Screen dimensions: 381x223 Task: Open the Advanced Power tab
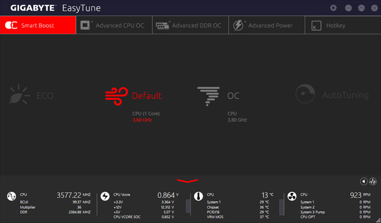coord(267,25)
